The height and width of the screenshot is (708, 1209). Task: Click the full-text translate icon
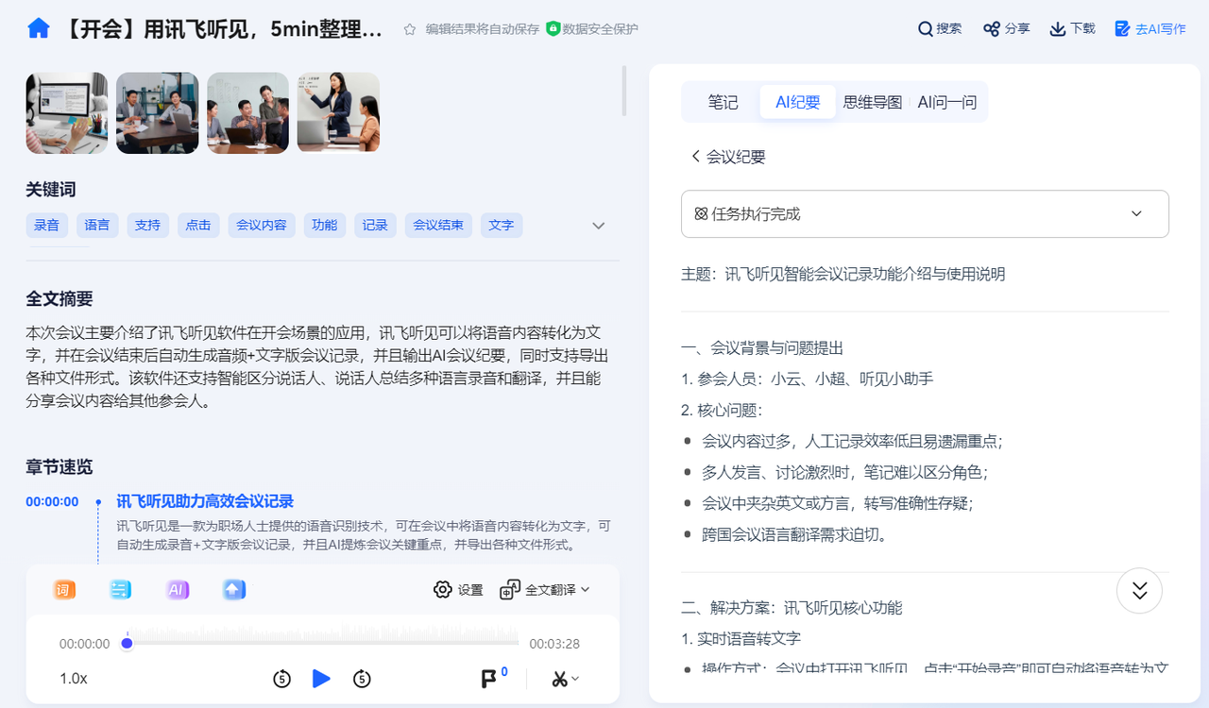(x=510, y=590)
